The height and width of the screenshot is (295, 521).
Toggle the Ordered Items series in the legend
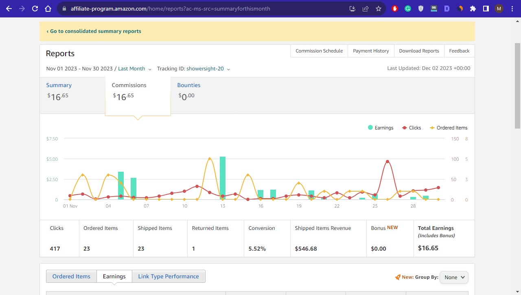[449, 128]
